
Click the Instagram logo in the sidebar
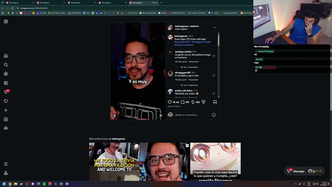[x=6, y=22]
